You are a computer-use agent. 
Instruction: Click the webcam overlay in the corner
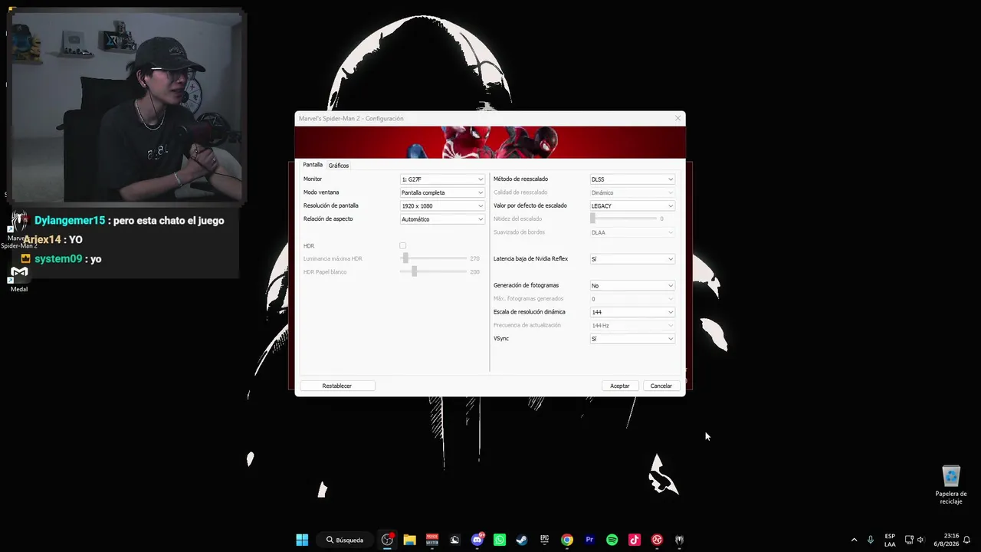click(126, 106)
